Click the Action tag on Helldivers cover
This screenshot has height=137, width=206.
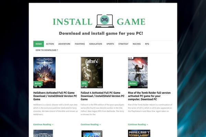(38, 83)
